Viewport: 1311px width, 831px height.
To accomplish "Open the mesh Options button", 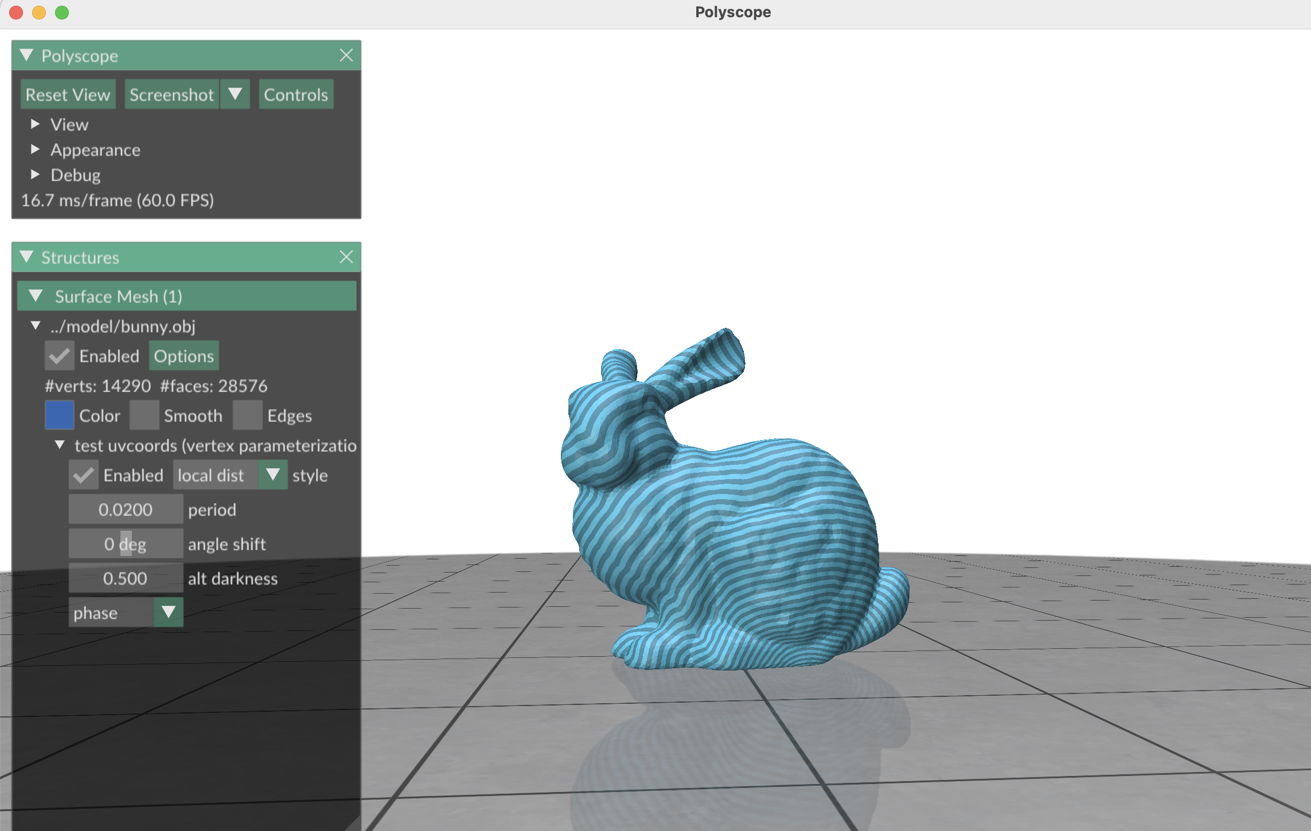I will point(184,356).
